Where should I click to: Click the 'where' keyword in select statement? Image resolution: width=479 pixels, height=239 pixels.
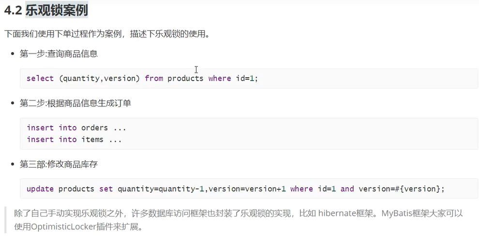click(220, 78)
